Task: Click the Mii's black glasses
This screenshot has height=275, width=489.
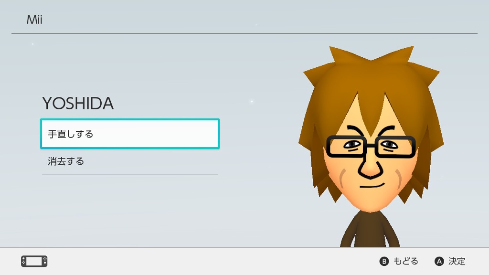Action: pos(371,146)
